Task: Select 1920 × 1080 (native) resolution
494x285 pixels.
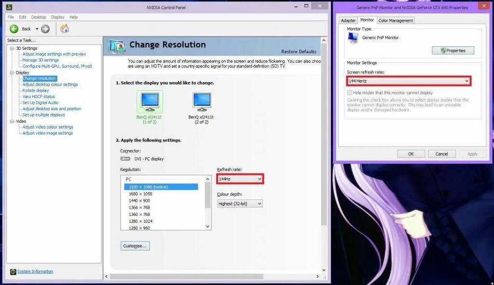Action: pos(161,187)
